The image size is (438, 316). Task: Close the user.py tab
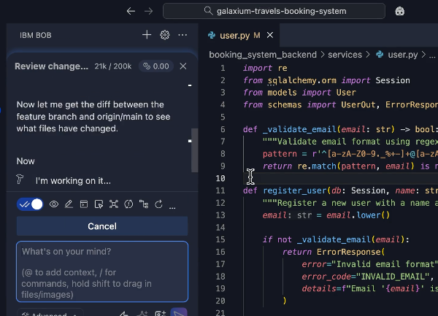270,35
